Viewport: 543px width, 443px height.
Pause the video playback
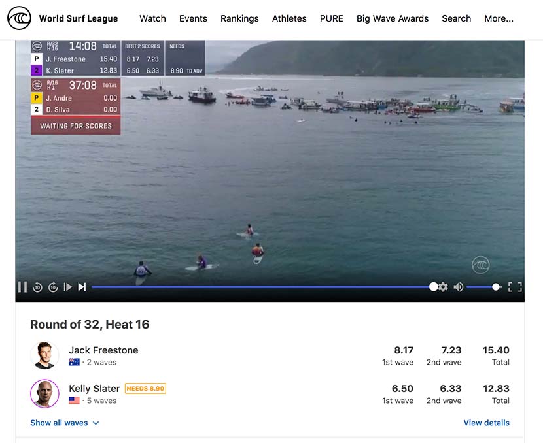coord(22,287)
